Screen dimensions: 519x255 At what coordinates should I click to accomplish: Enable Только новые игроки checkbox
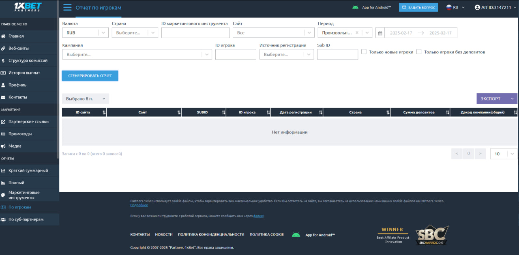364,52
